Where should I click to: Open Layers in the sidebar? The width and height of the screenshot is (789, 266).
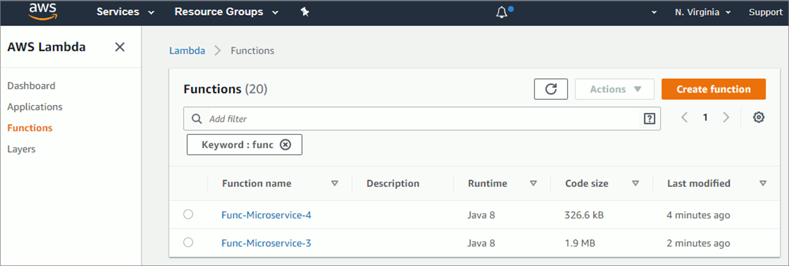(x=22, y=149)
